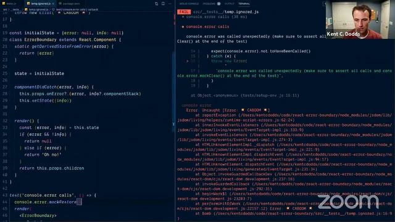Select the TERMINAL panel tab
Viewport: 395px width, 222px height.
(x=244, y=4)
